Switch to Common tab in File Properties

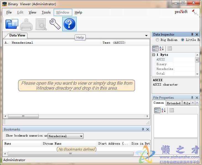pyautogui.click(x=159, y=103)
